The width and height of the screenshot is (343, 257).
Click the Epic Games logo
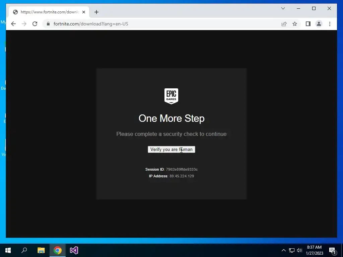click(171, 96)
